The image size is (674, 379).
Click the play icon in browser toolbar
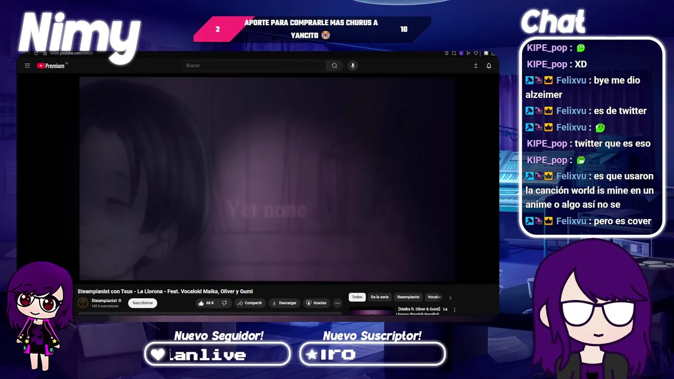coord(468,53)
